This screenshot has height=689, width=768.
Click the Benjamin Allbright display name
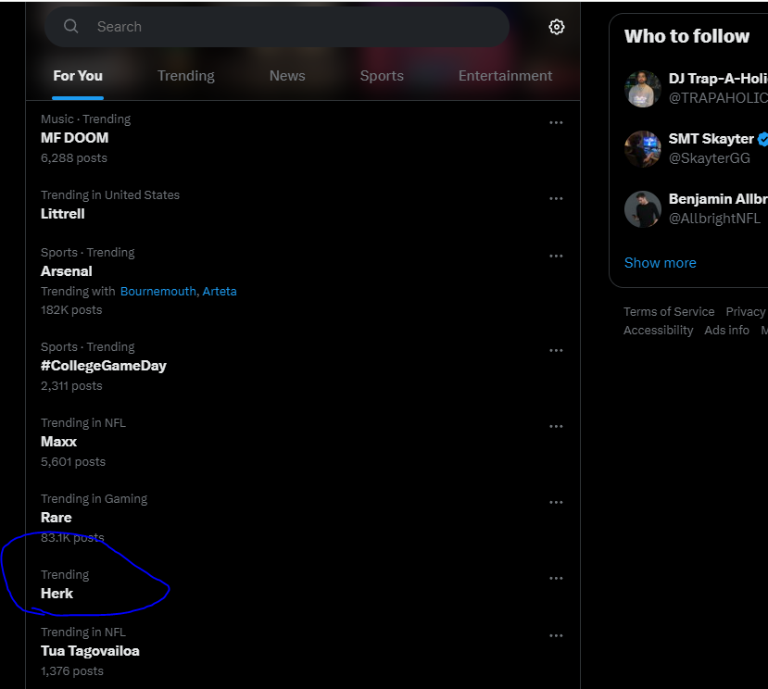(x=718, y=199)
